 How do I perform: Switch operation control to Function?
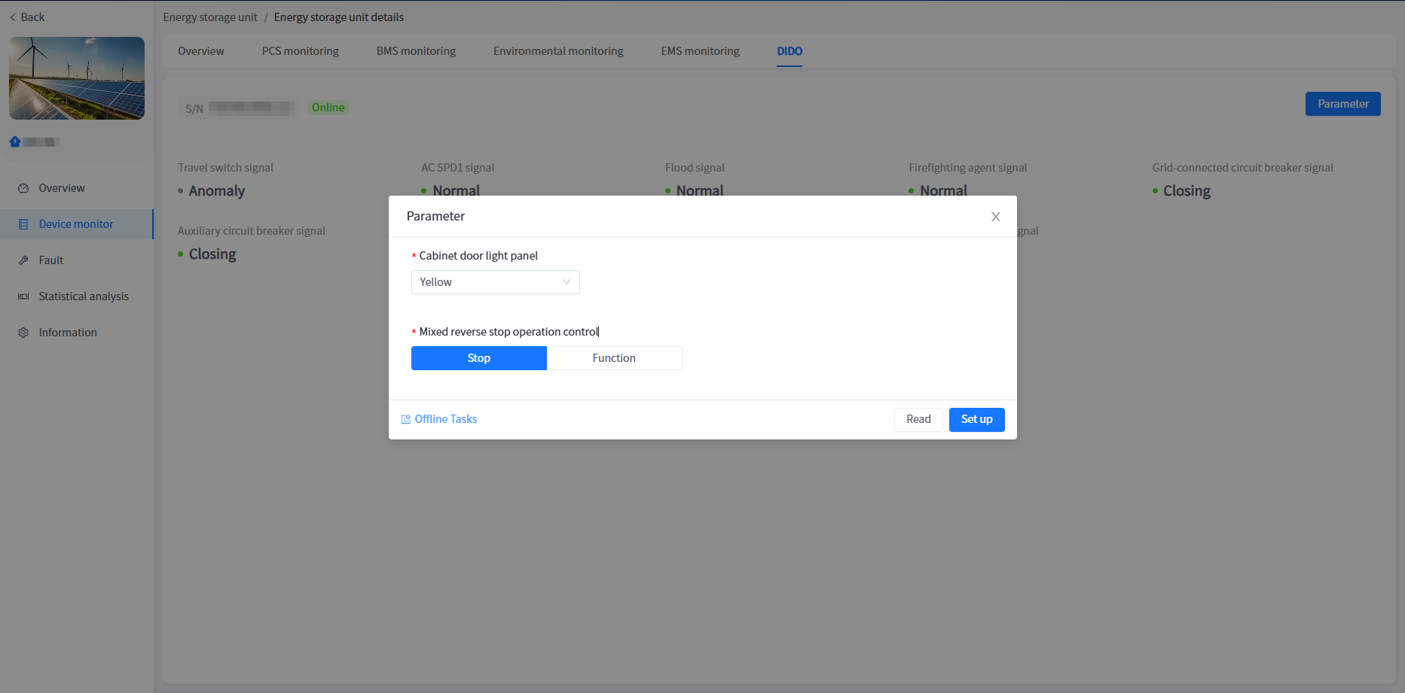point(614,358)
